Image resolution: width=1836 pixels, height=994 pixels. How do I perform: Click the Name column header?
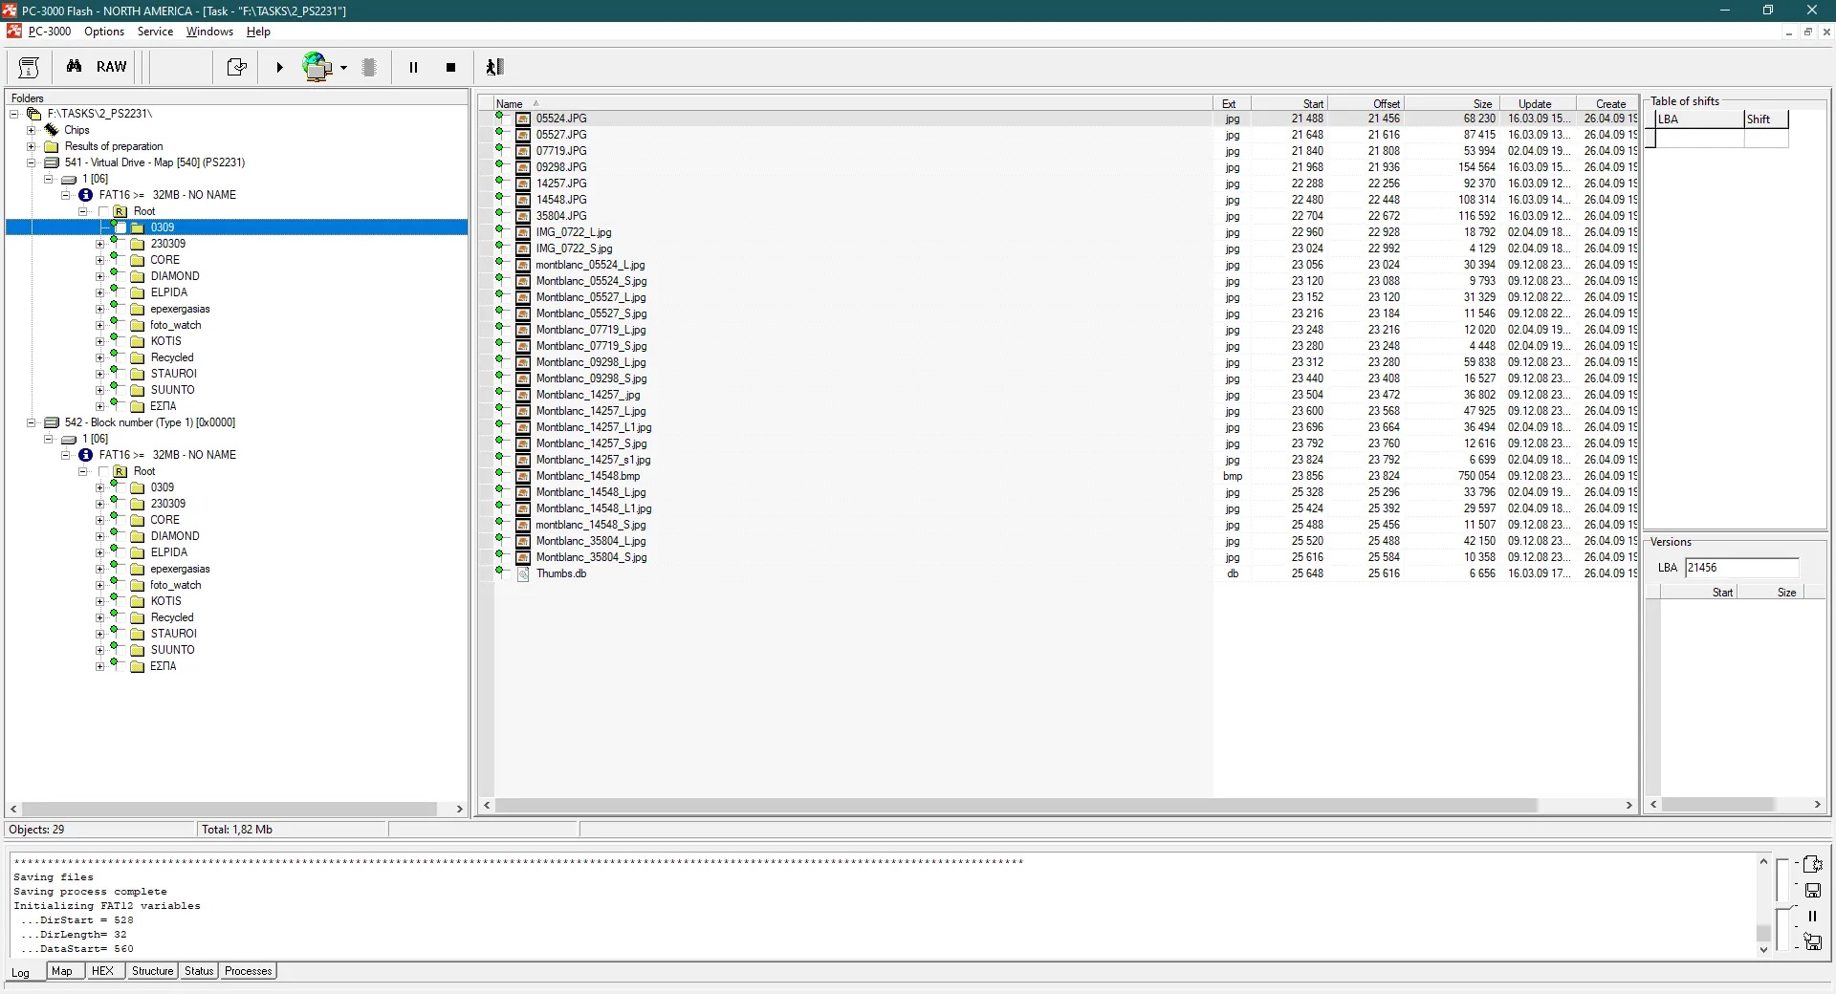point(510,104)
